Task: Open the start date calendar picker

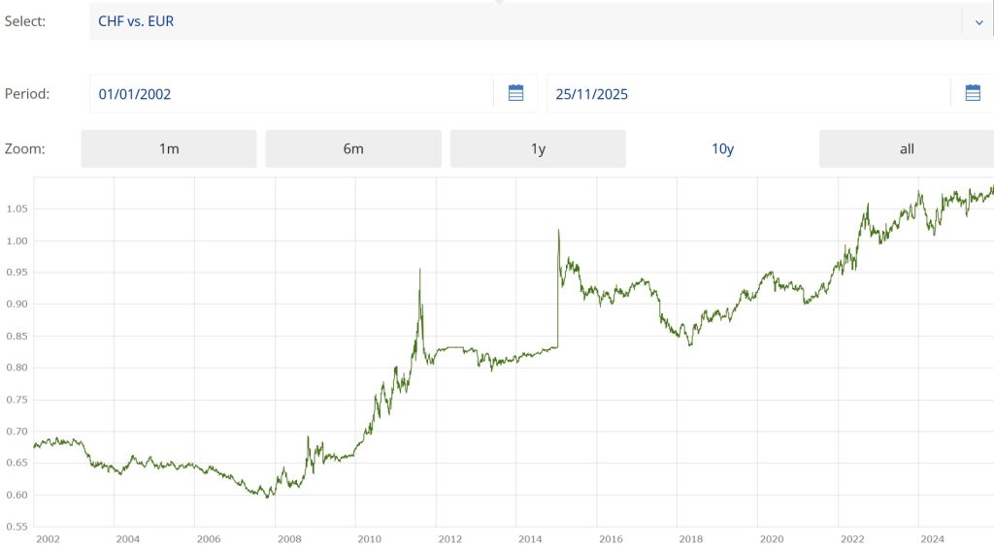Action: click(x=515, y=93)
